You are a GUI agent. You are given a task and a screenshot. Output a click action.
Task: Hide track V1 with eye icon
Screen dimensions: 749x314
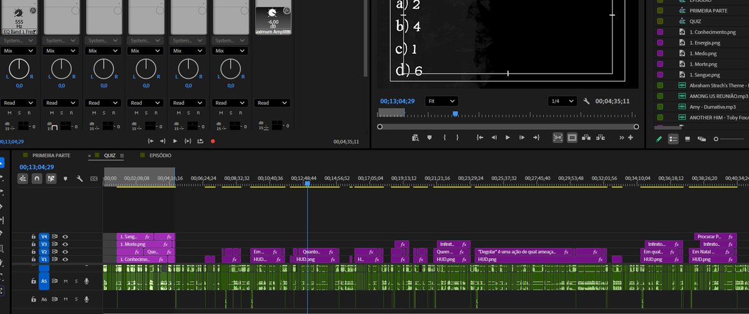pyautogui.click(x=65, y=259)
